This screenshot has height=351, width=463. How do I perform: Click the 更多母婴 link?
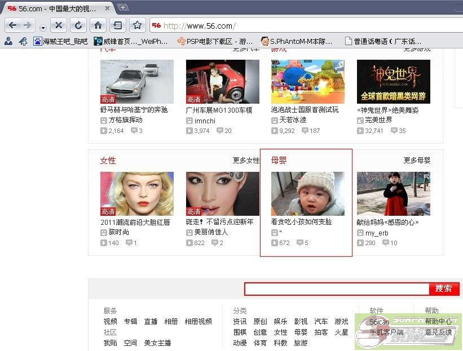(417, 161)
